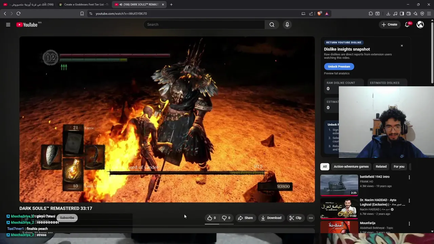Open options for battlefield 1942 intro video

click(409, 177)
